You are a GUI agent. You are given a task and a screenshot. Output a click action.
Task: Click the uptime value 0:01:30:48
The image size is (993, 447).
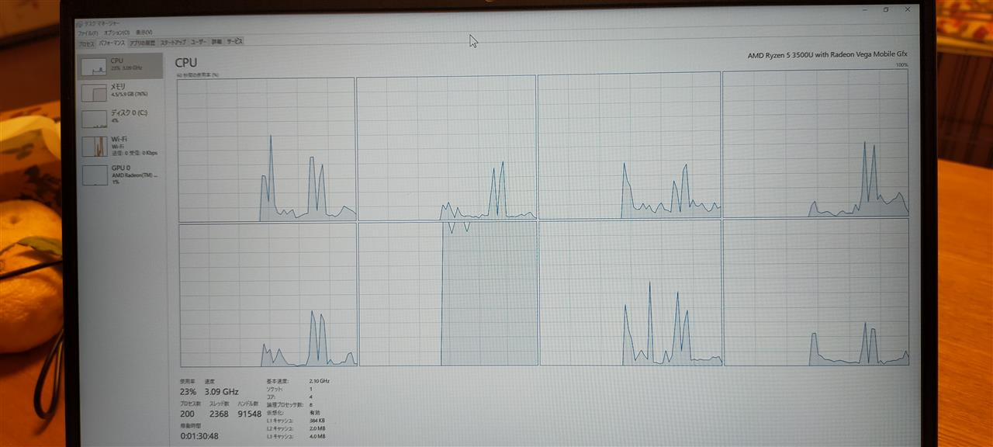(199, 436)
